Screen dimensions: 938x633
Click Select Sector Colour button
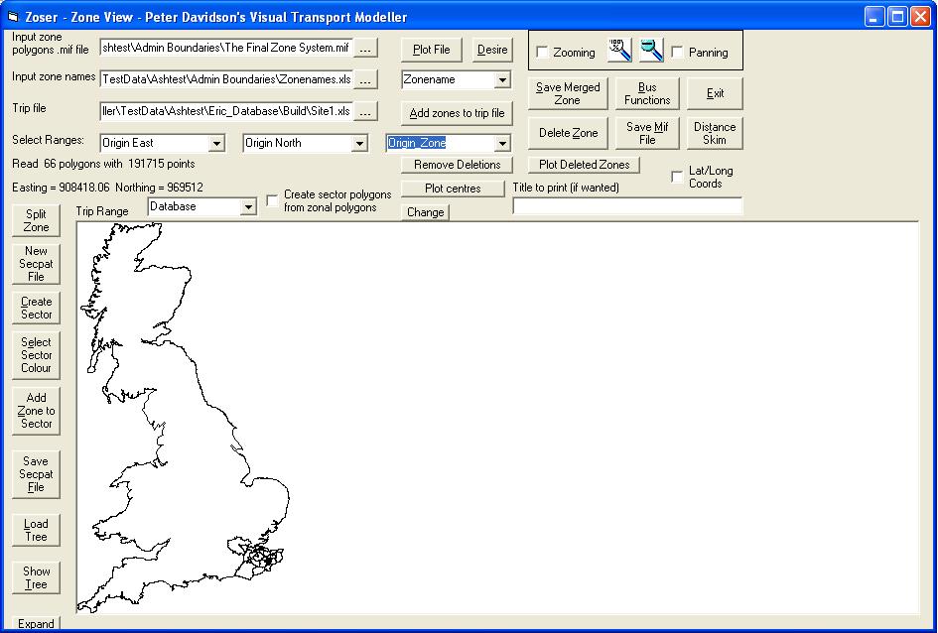coord(36,355)
